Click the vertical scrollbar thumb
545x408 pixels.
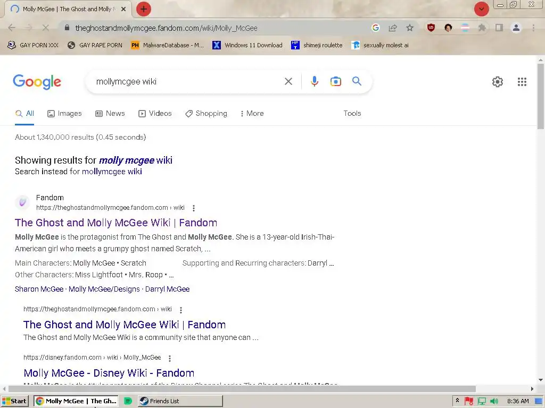(x=541, y=96)
